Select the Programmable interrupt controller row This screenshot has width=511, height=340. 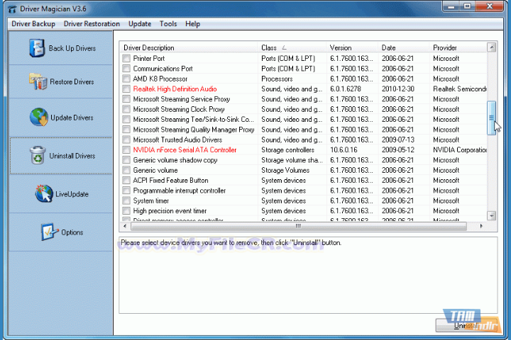coord(304,191)
